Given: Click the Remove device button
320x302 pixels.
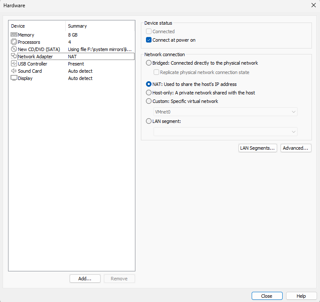Looking at the screenshot, I should 119,279.
